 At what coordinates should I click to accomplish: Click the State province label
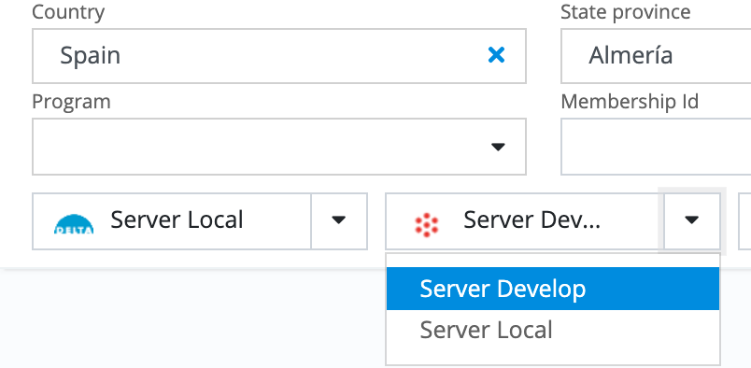coord(626,12)
